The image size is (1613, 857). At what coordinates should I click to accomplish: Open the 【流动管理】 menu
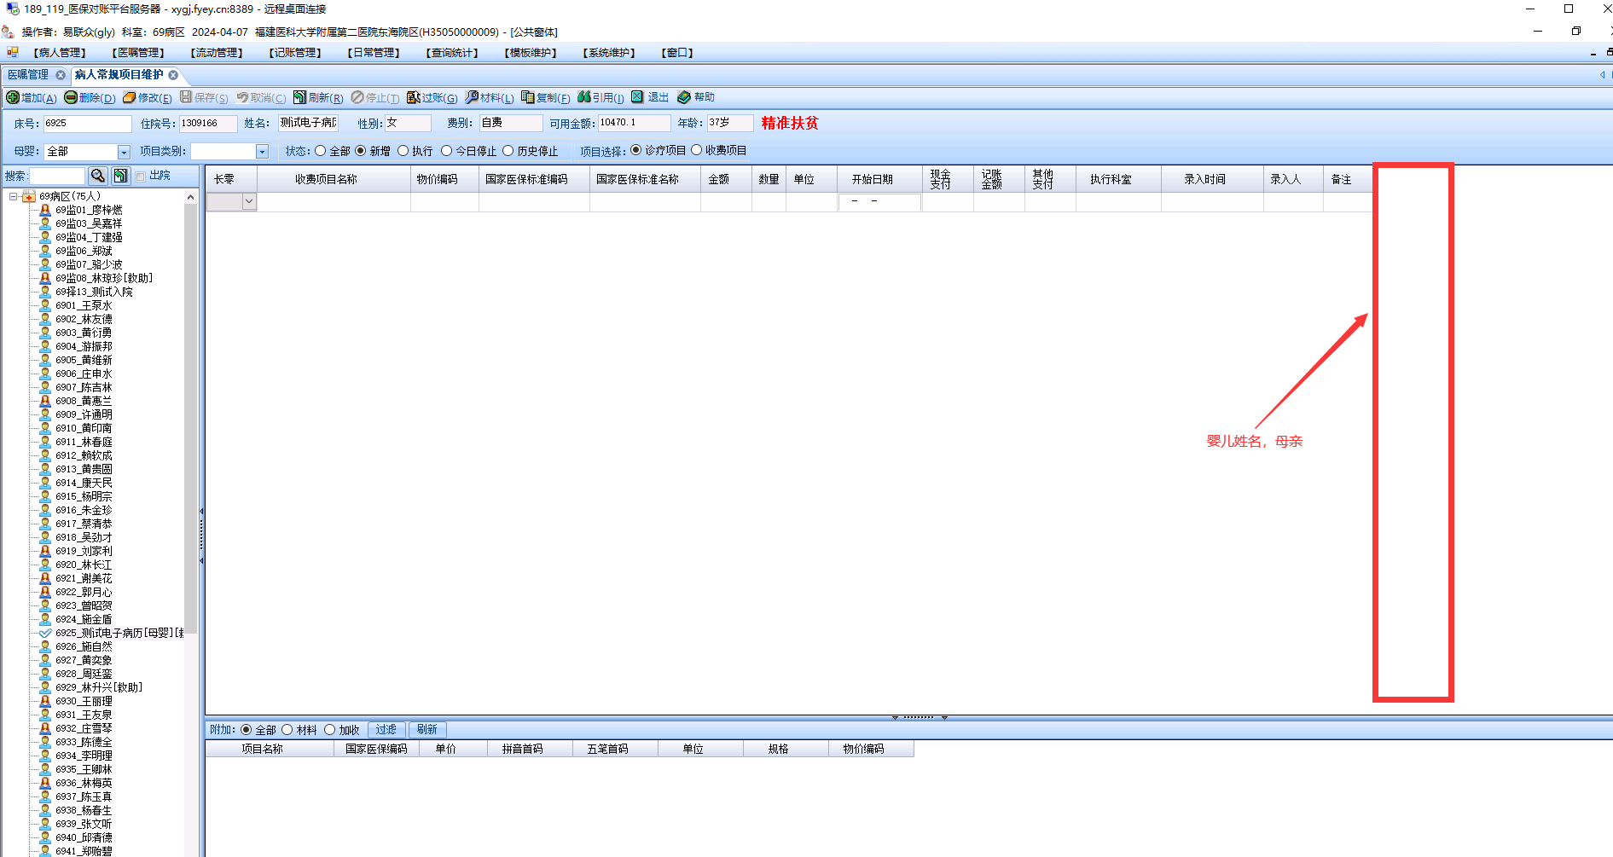(217, 53)
